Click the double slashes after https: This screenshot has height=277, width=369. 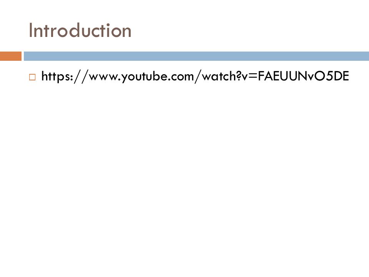[x=81, y=77]
